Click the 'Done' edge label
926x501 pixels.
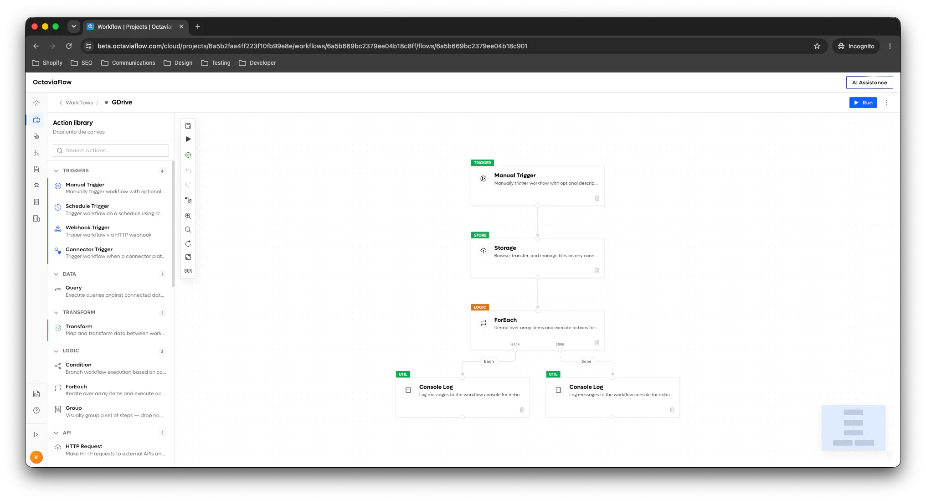click(x=586, y=362)
